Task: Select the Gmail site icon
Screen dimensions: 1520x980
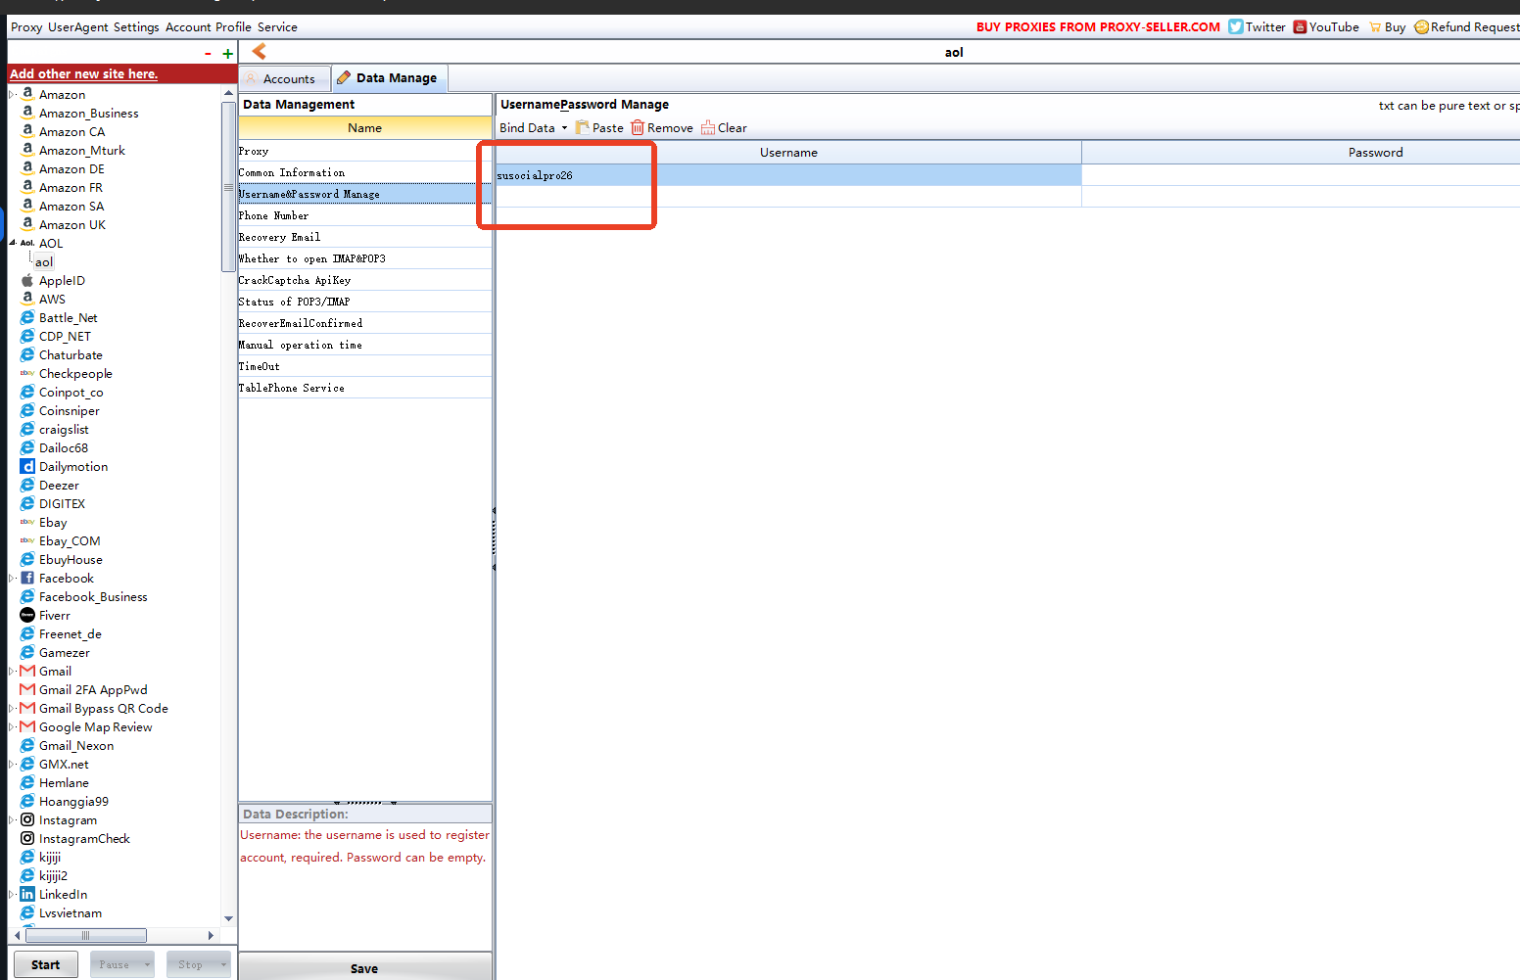Action: coord(27,671)
